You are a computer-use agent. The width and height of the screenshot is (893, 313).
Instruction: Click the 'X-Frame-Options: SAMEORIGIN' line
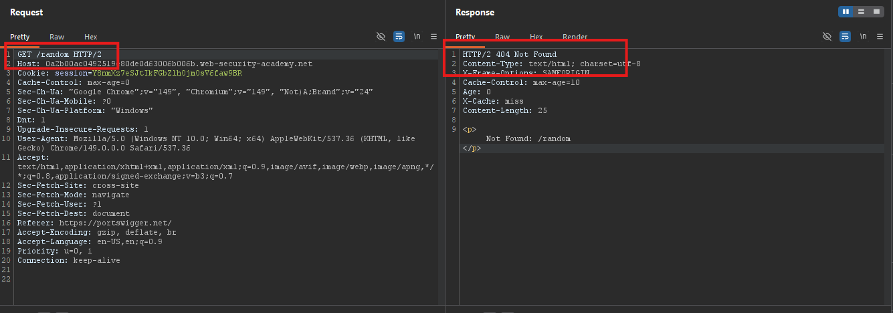pos(526,73)
